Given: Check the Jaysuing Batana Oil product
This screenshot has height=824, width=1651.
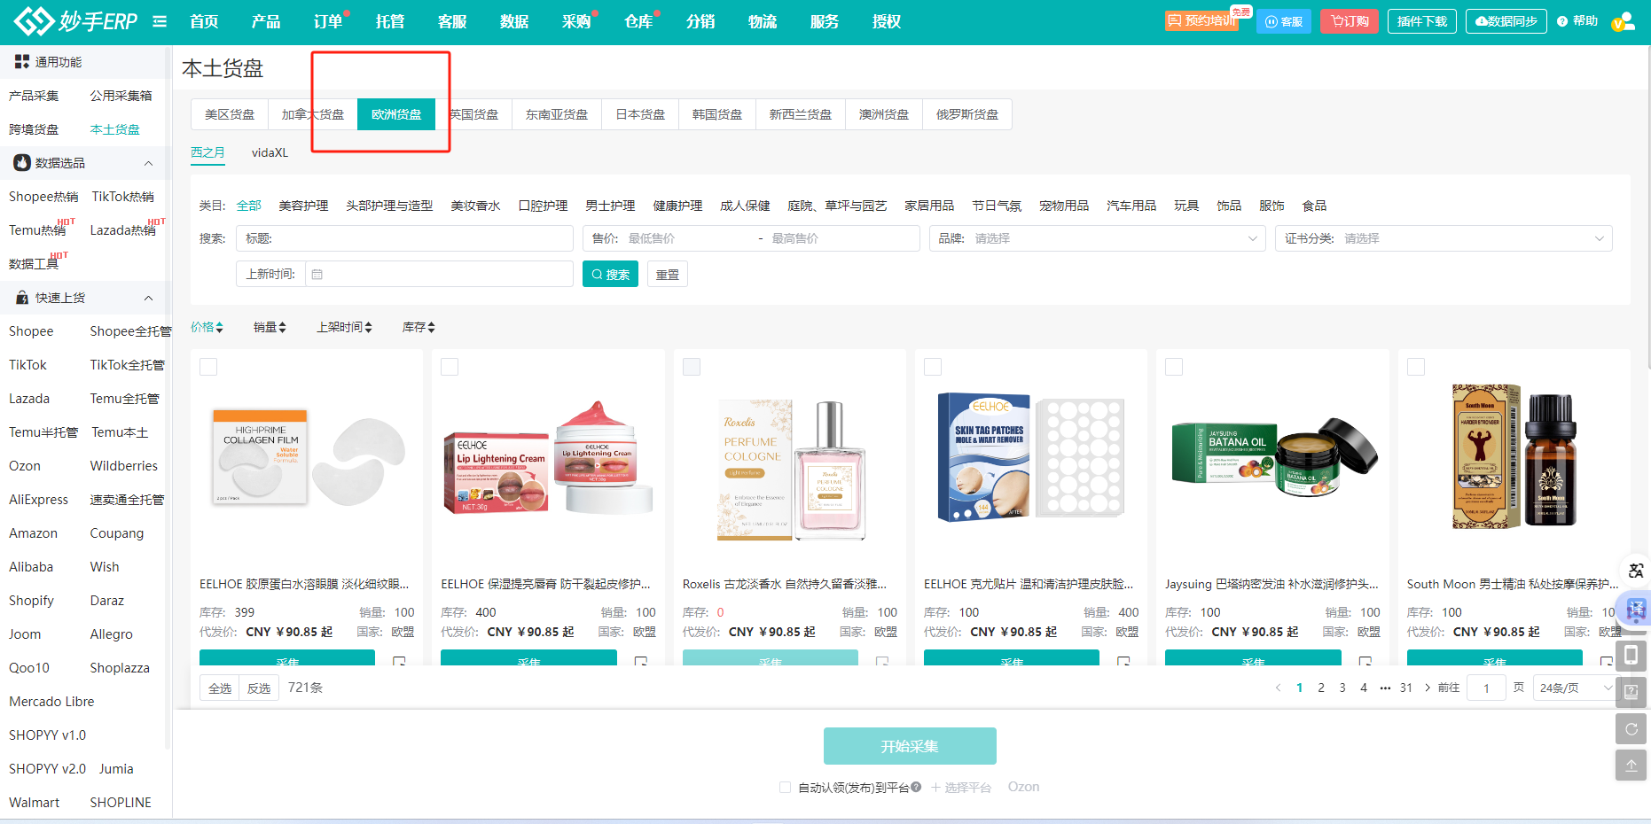Looking at the screenshot, I should coord(1174,367).
